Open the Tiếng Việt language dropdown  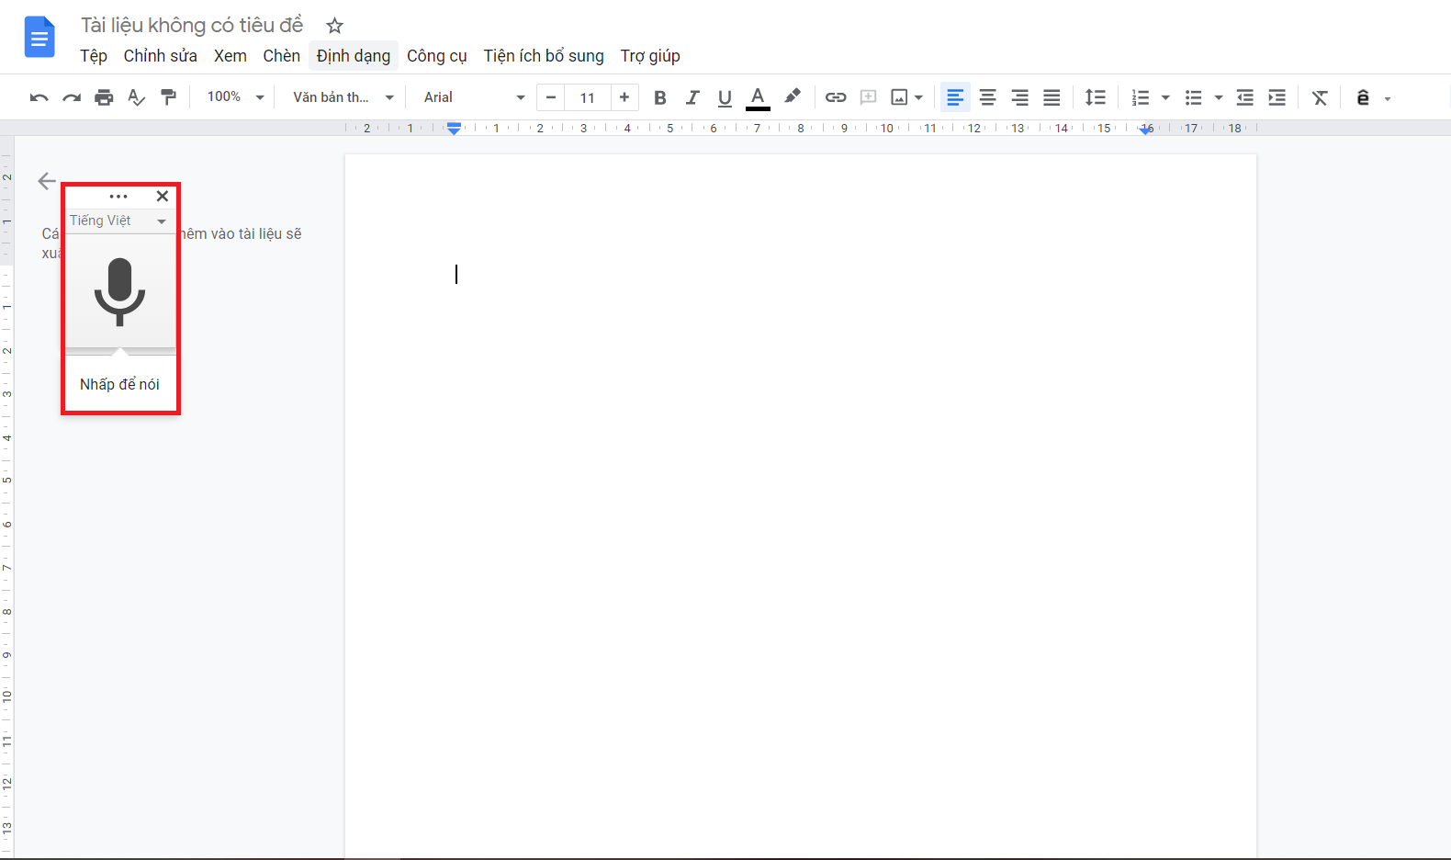[118, 221]
